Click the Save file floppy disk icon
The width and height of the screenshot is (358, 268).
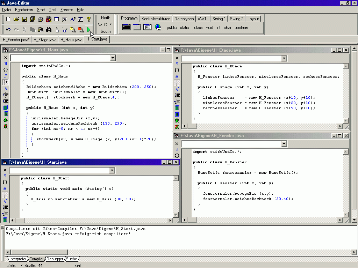(24, 19)
